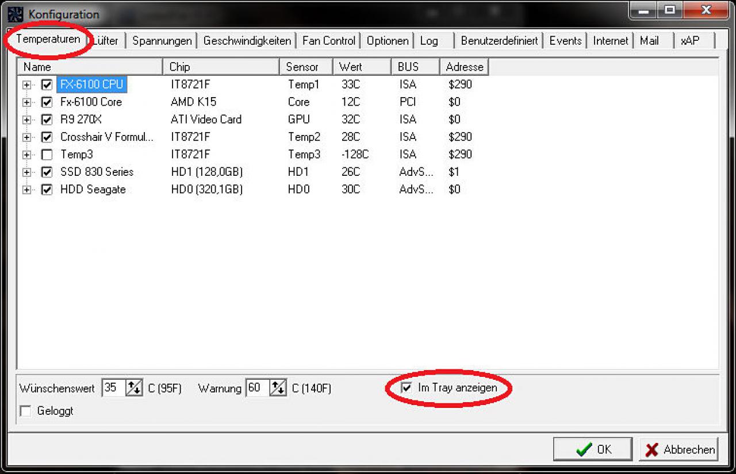
Task: Click the Warnung value field
Action: pyautogui.click(x=258, y=388)
